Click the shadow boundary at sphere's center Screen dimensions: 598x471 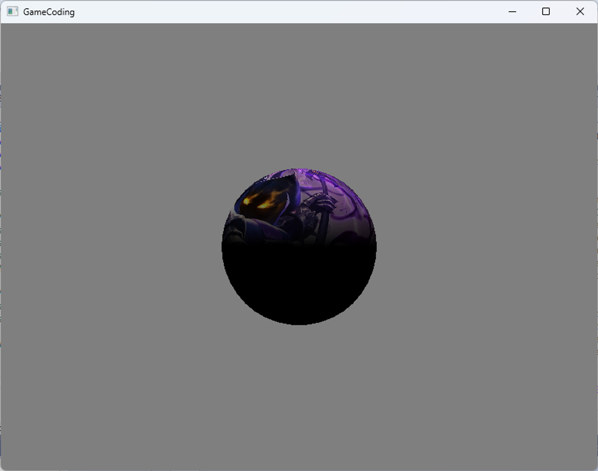click(x=299, y=246)
